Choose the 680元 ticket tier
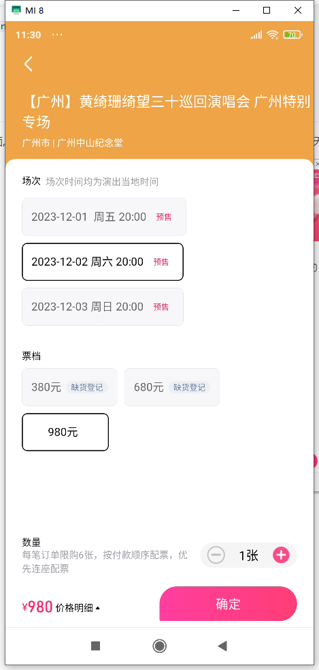This screenshot has width=319, height=670. (x=172, y=387)
